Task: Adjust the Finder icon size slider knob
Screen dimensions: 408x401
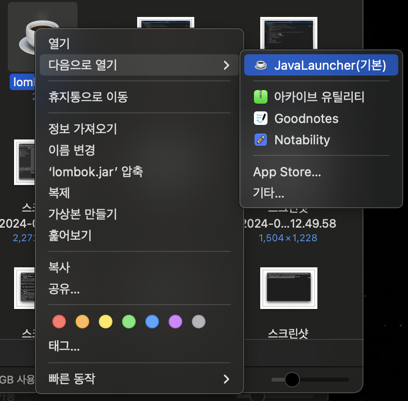Action: point(292,380)
